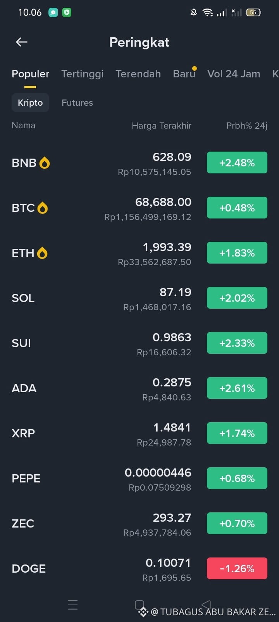
Task: Open the XRP row
Action: tap(139, 433)
